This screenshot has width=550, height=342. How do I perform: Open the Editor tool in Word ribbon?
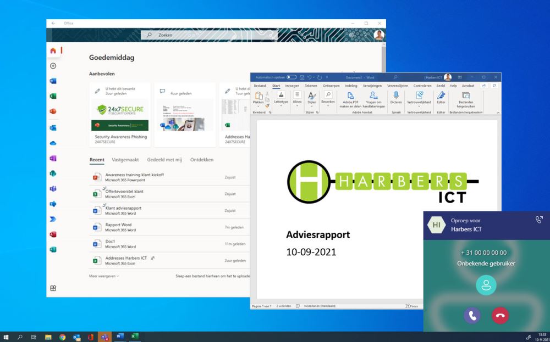[x=441, y=98]
